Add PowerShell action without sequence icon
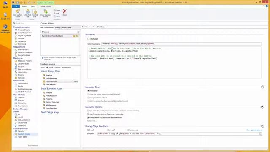 [x=74, y=36]
